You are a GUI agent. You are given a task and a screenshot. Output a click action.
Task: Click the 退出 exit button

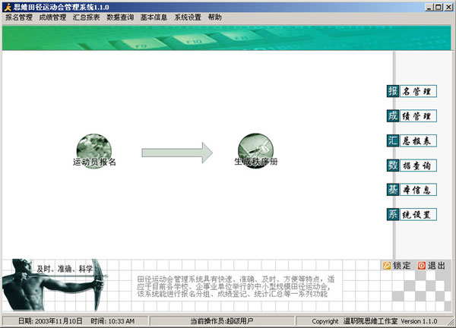tap(431, 266)
